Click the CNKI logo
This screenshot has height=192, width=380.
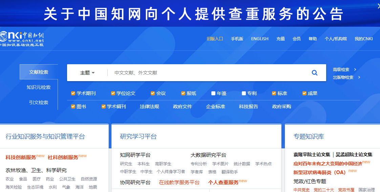click(x=22, y=39)
